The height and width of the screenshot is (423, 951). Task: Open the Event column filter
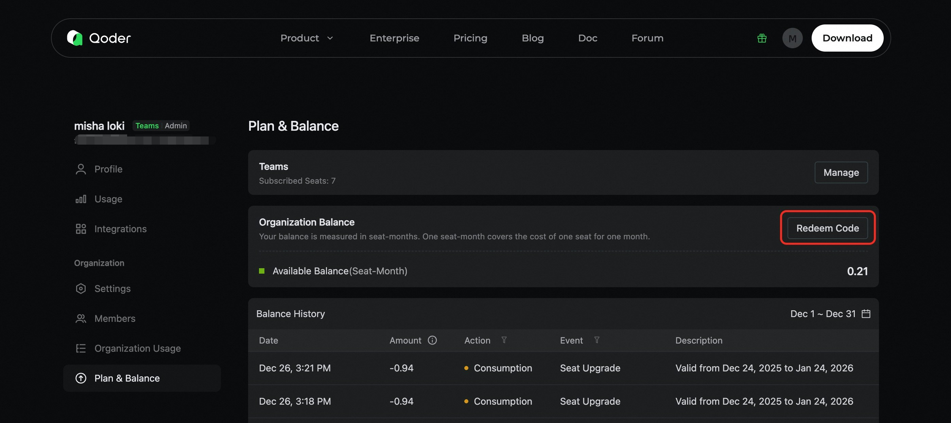tap(596, 340)
